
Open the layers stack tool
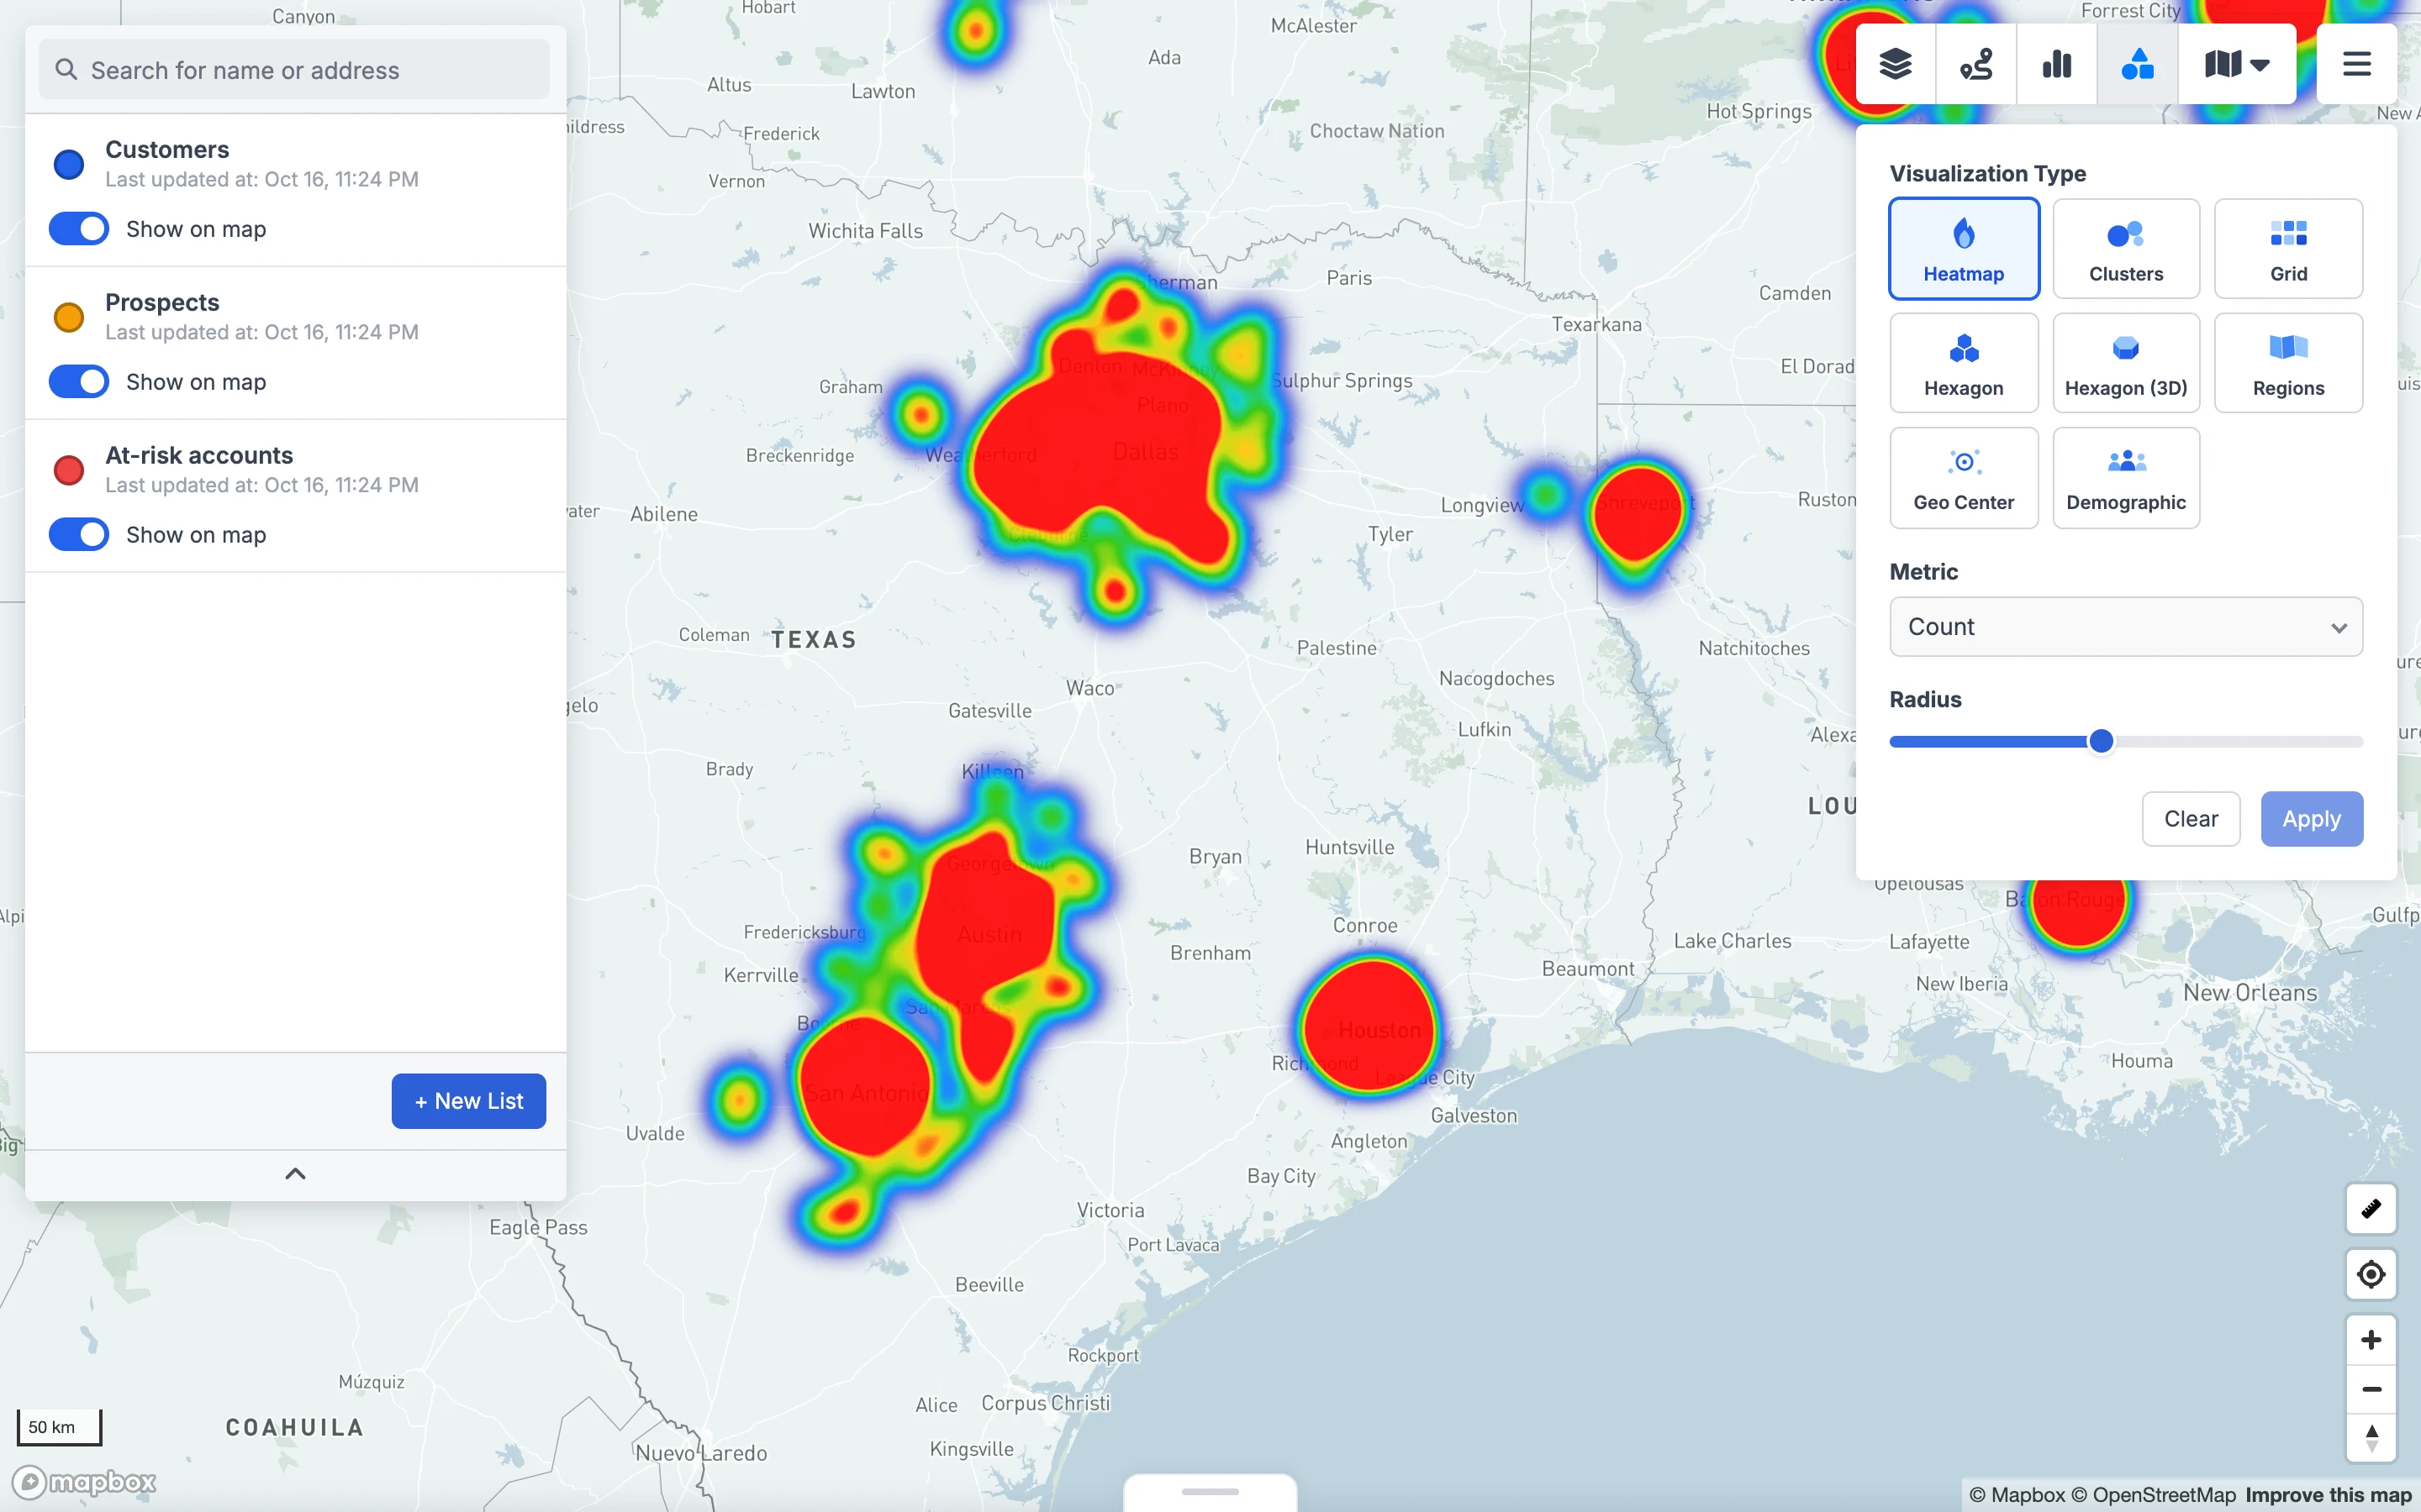(1896, 65)
